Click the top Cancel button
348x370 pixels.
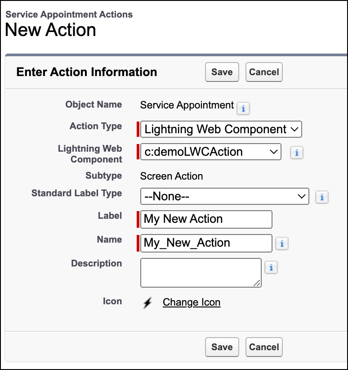pyautogui.click(x=264, y=72)
